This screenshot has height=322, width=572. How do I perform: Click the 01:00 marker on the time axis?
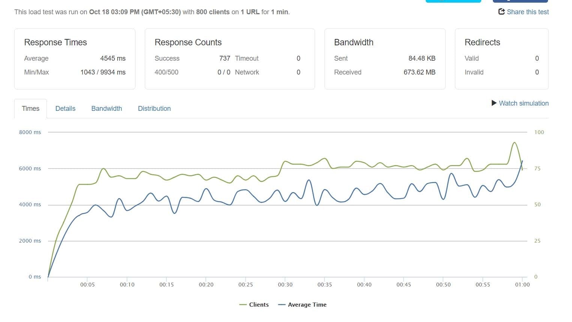(x=522, y=285)
